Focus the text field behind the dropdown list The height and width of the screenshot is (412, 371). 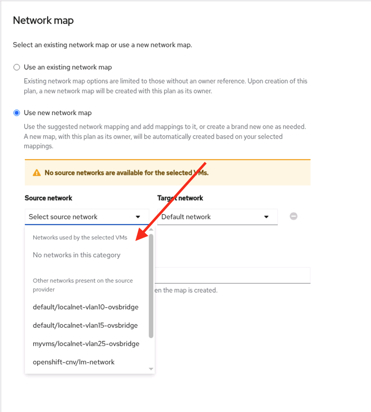[232, 276]
